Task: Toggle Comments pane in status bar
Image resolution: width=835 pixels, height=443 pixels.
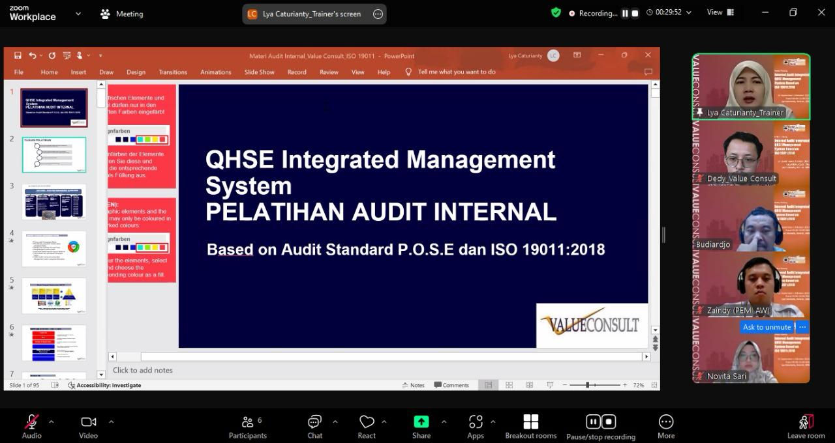Action: [x=451, y=385]
